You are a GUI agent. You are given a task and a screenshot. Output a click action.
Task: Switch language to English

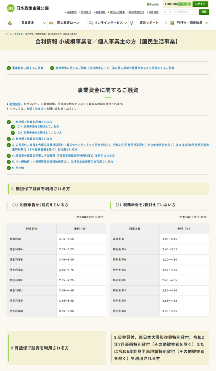154,4
